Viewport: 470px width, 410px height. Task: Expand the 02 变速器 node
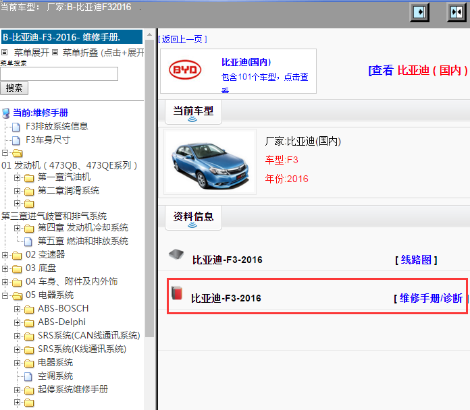click(5, 255)
